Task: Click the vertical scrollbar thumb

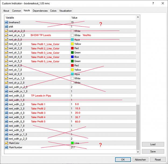Action: (138, 127)
